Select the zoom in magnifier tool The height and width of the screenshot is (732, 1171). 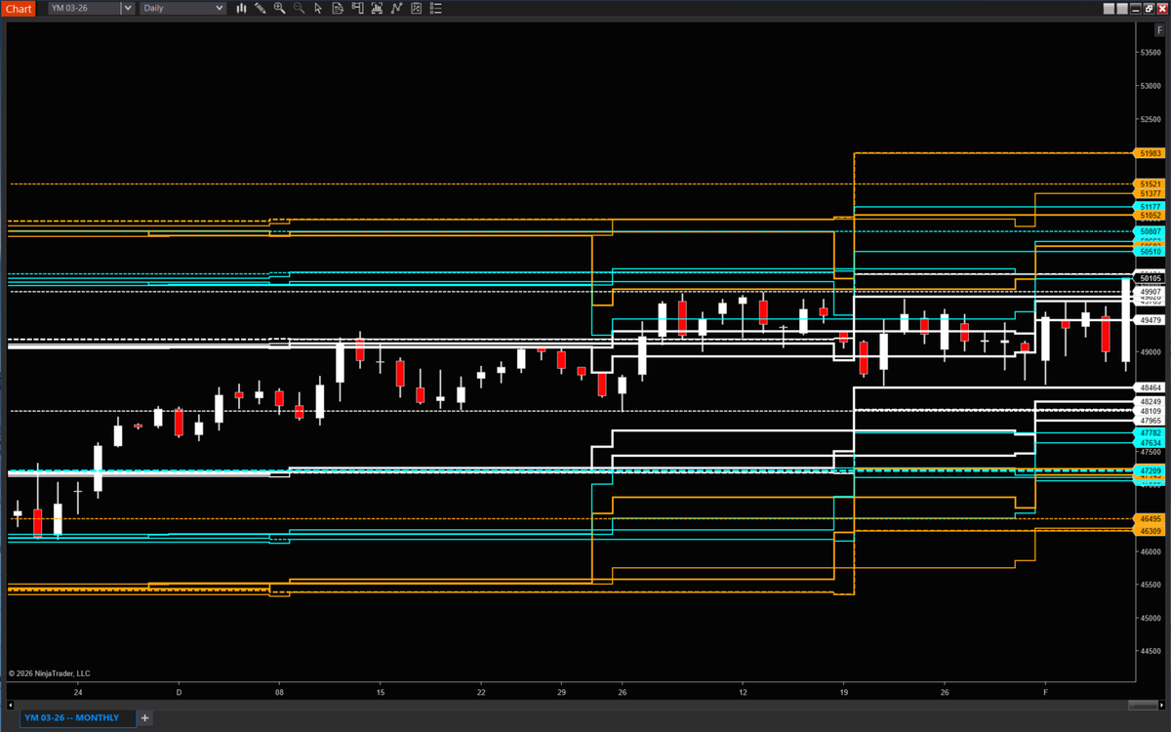[279, 9]
